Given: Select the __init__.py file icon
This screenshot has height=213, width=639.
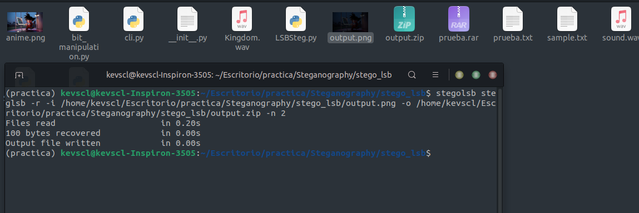Looking at the screenshot, I should [187, 19].
